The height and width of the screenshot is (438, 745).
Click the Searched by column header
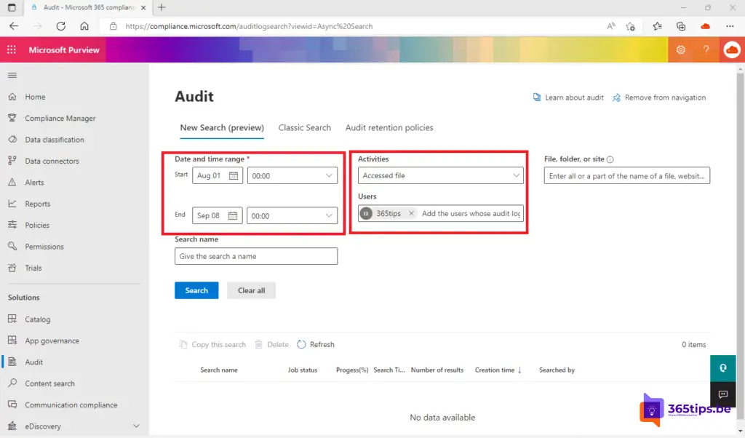(x=557, y=370)
